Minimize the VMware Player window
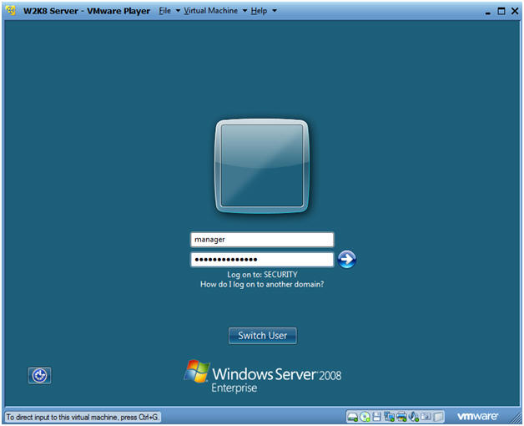The image size is (524, 426). click(488, 12)
